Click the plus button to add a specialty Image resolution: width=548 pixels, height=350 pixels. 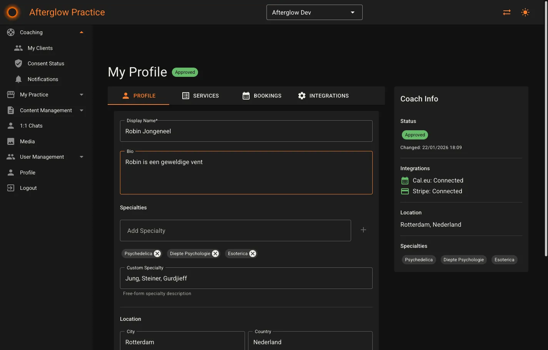point(363,229)
